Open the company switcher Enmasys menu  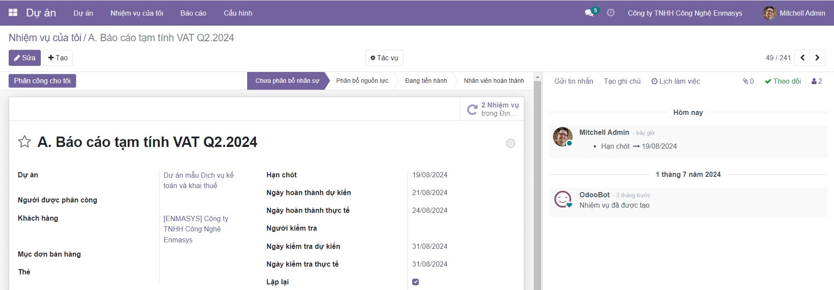(685, 13)
